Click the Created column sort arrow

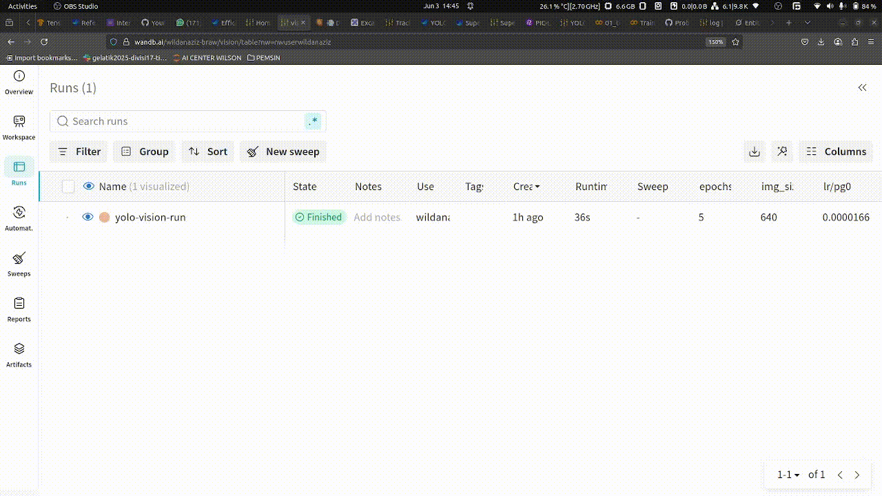click(x=537, y=187)
